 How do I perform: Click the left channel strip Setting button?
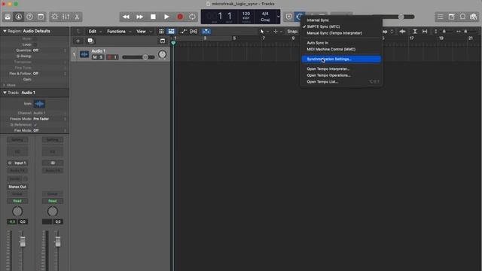point(17,140)
